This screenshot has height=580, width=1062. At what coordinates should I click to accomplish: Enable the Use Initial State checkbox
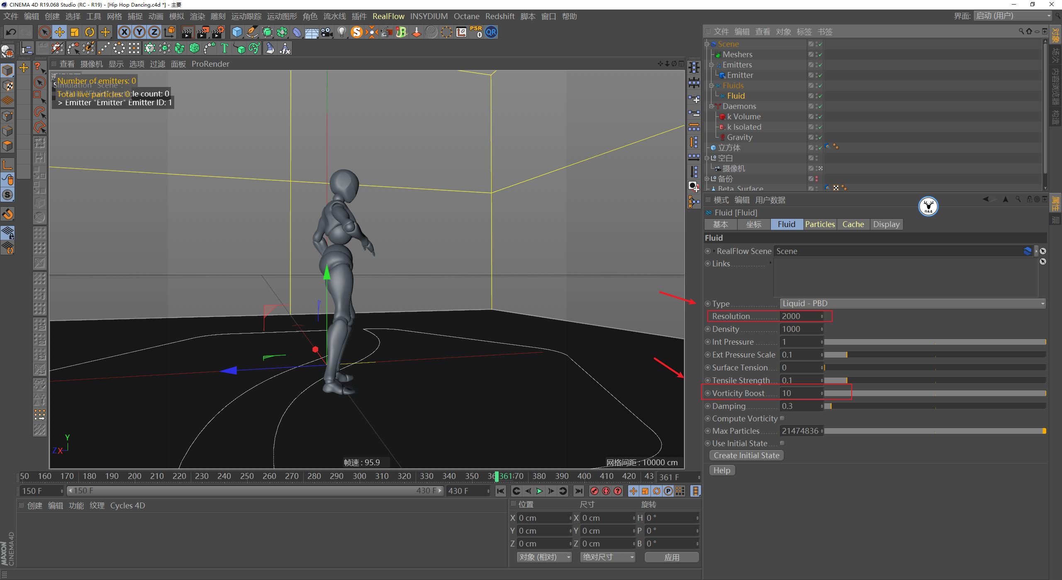(x=783, y=443)
